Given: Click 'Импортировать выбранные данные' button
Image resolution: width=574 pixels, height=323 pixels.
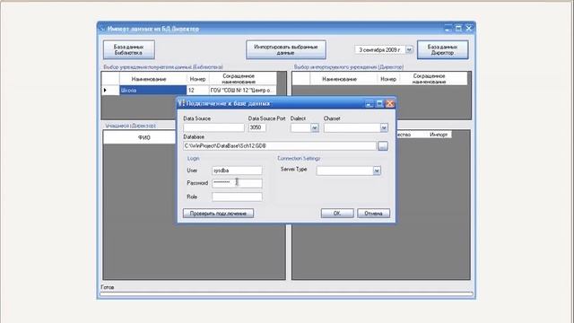Looking at the screenshot, I should pyautogui.click(x=286, y=50).
